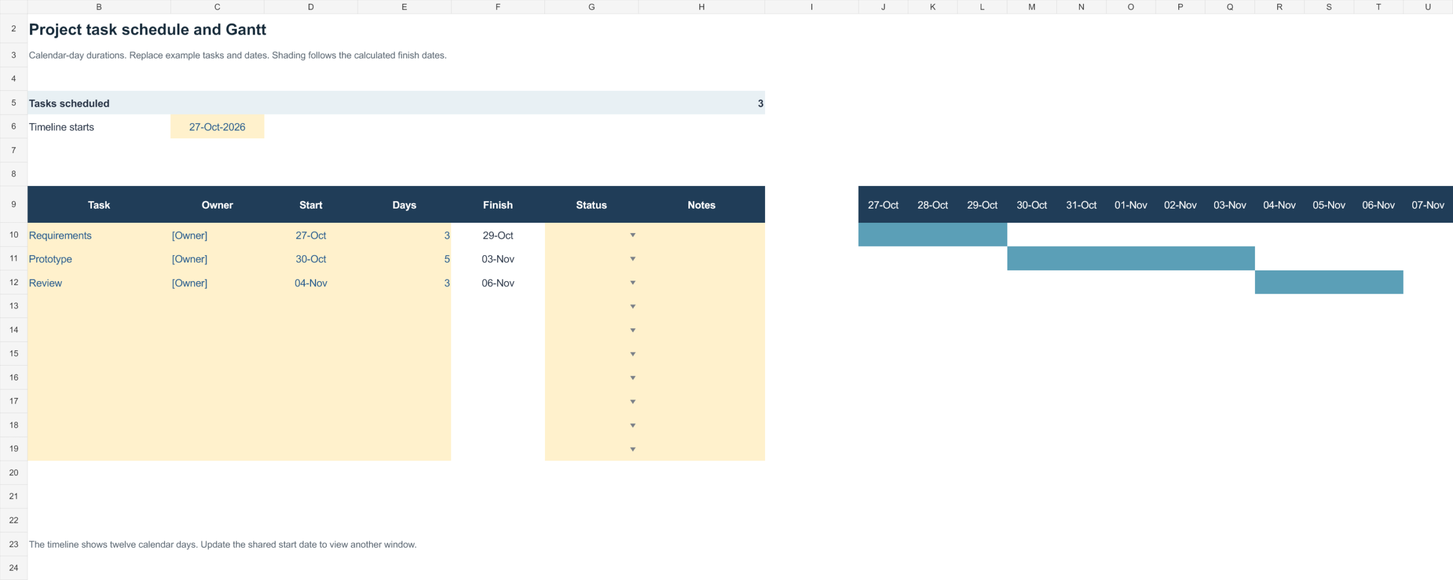Image resolution: width=1453 pixels, height=580 pixels.
Task: Click the 07-Nov timeline header
Action: [x=1427, y=205]
